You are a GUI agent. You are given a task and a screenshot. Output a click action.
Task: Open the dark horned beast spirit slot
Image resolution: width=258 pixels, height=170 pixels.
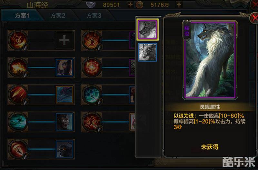tap(64, 149)
